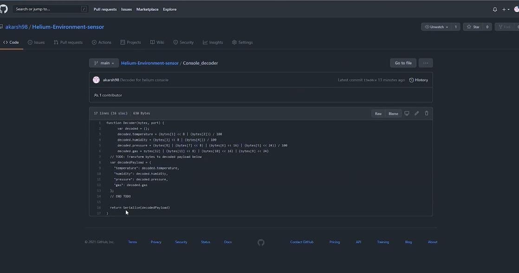Open the notifications bell

[495, 10]
